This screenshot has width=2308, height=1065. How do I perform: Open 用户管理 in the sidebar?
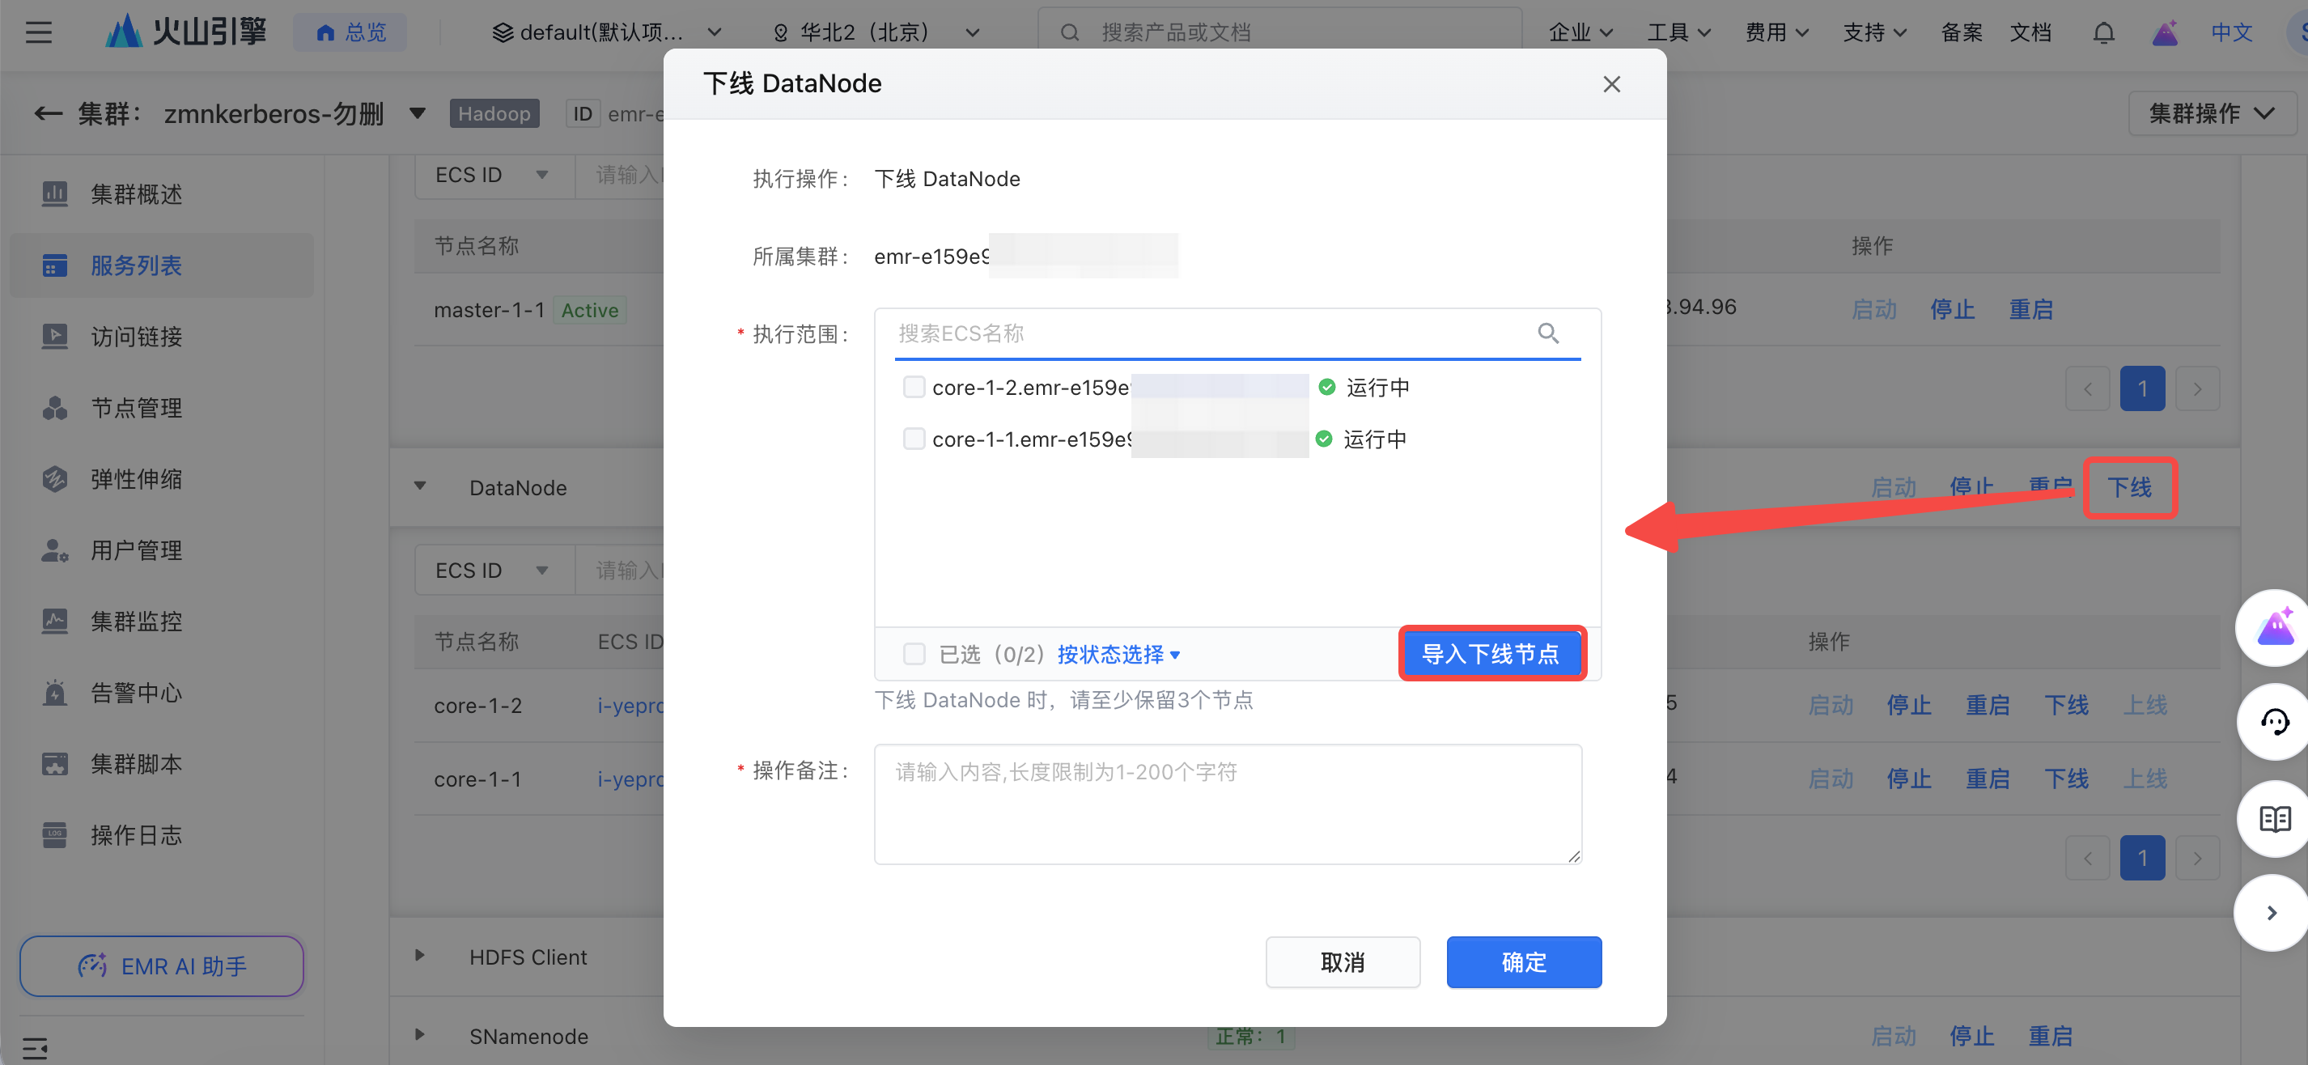tap(161, 550)
